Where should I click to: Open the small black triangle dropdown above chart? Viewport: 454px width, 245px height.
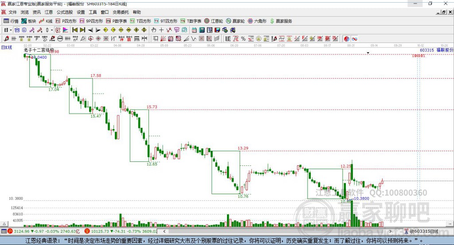click(x=368, y=53)
